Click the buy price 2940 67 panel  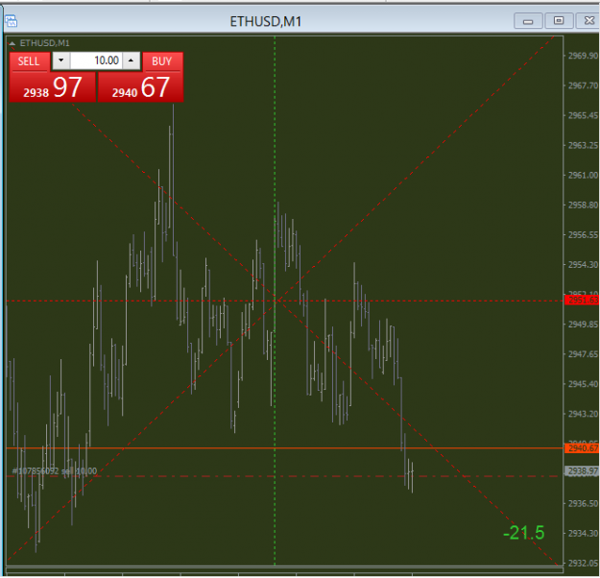[141, 87]
